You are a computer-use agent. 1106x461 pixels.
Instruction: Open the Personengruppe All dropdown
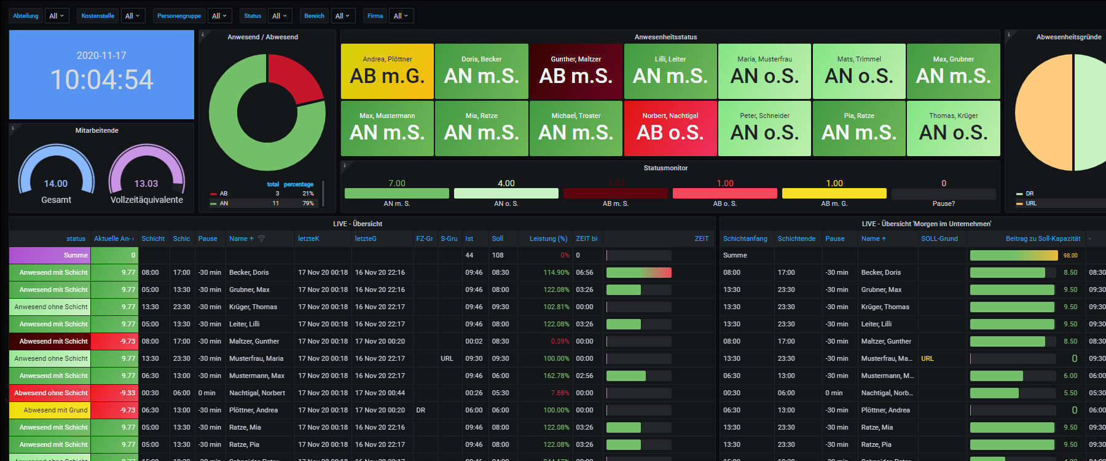219,16
